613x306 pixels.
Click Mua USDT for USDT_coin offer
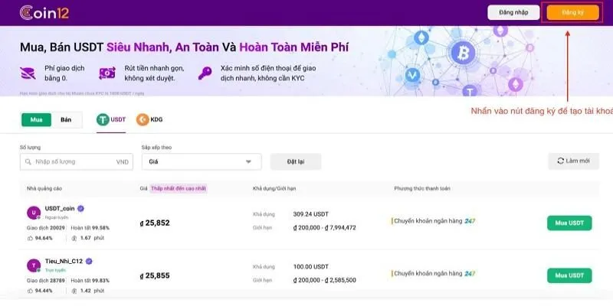tap(569, 223)
